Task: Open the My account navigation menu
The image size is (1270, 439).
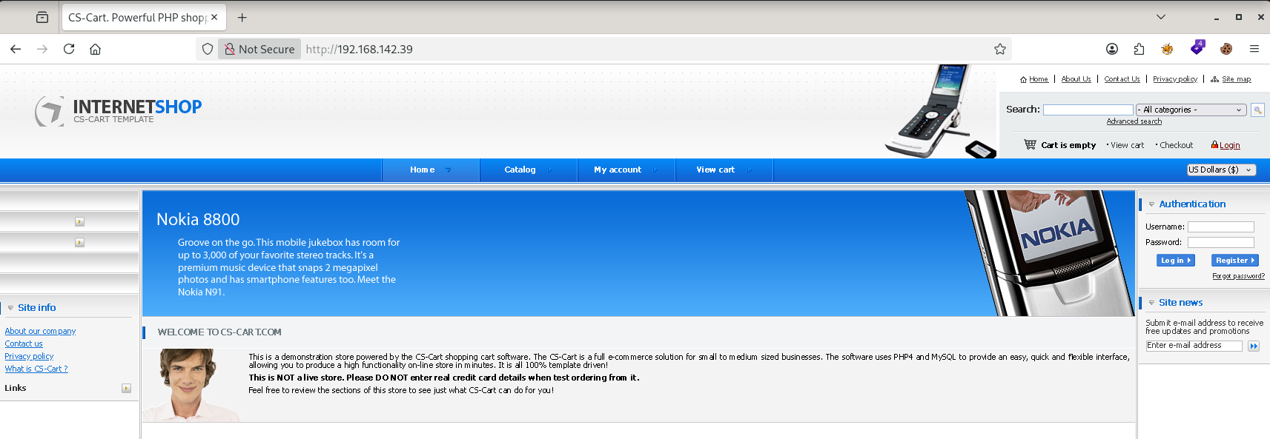Action: pos(626,170)
